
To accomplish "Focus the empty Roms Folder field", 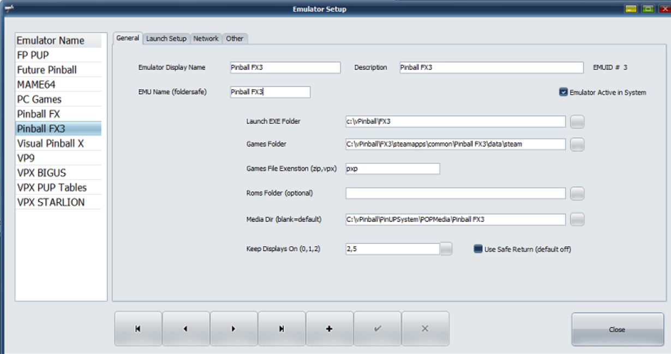I will click(x=456, y=193).
